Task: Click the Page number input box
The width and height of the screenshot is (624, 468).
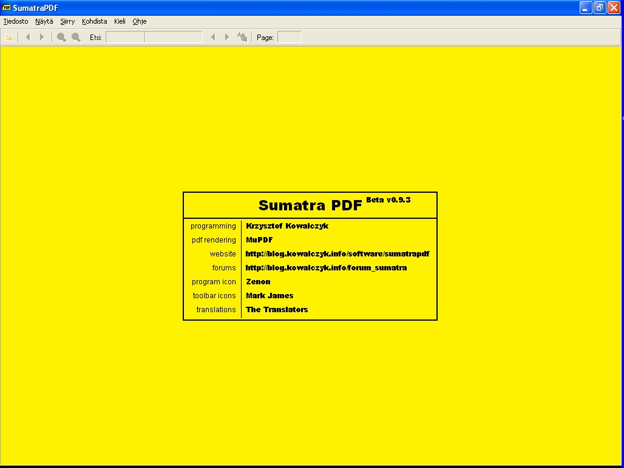Action: (x=289, y=38)
